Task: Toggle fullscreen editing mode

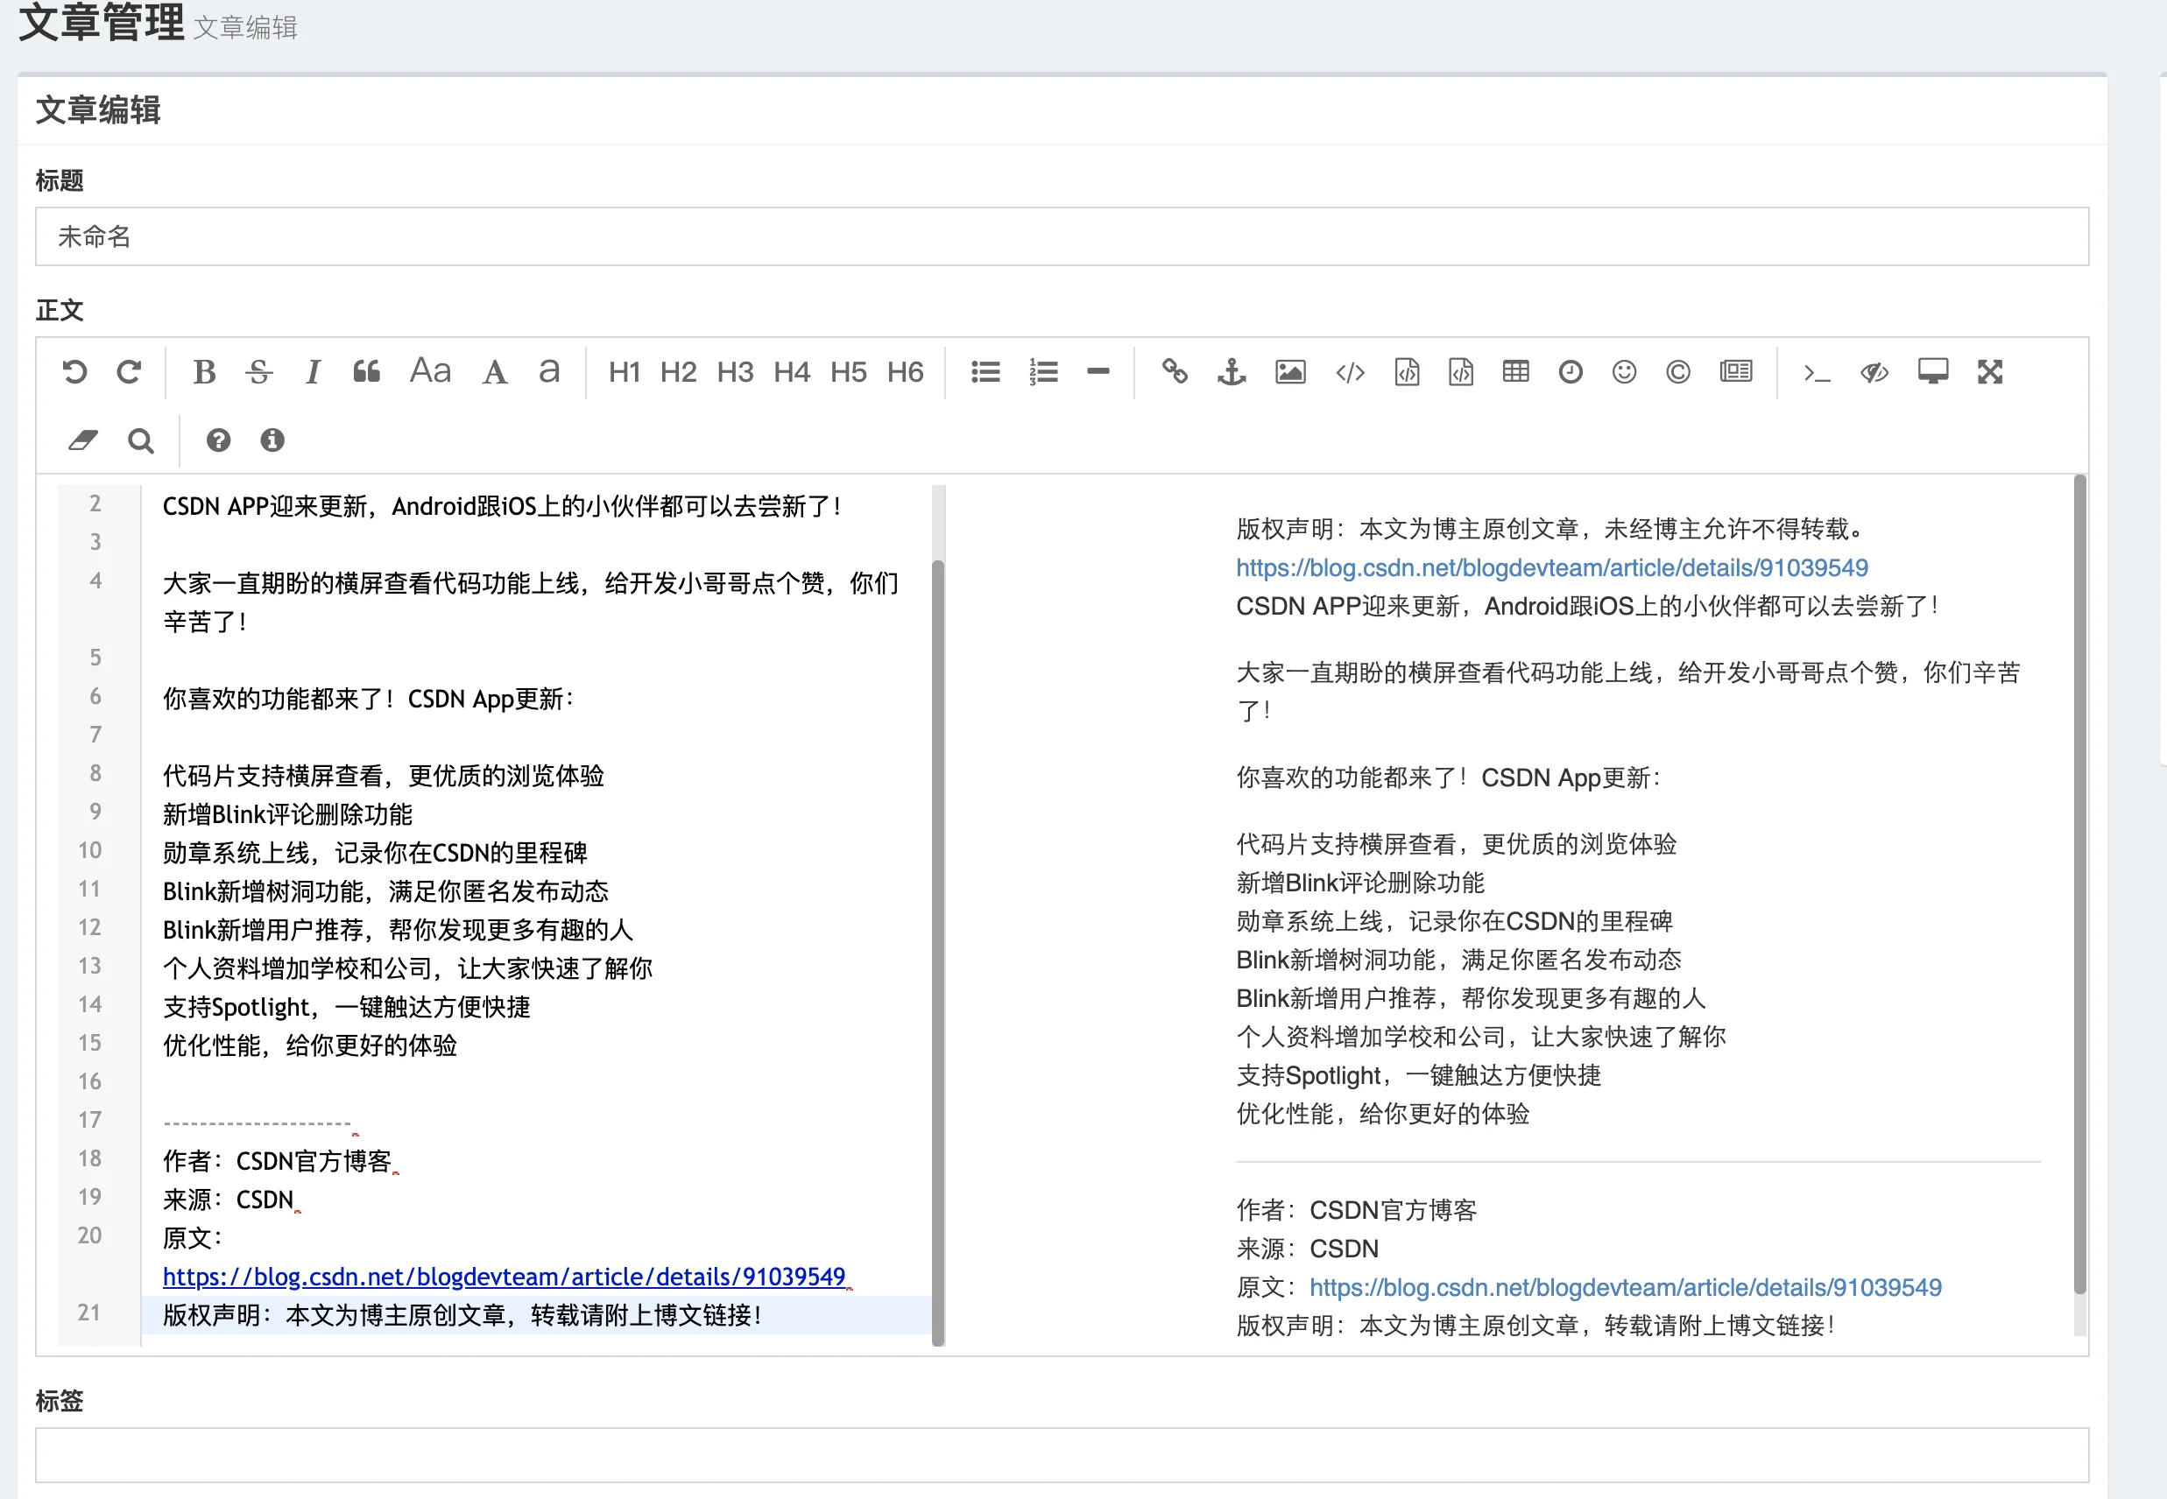Action: click(x=1989, y=372)
